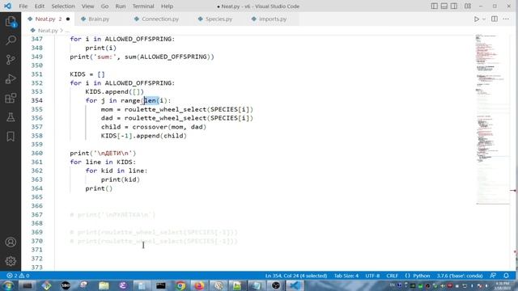Open Firefox from the taskbar

(x=199, y=285)
